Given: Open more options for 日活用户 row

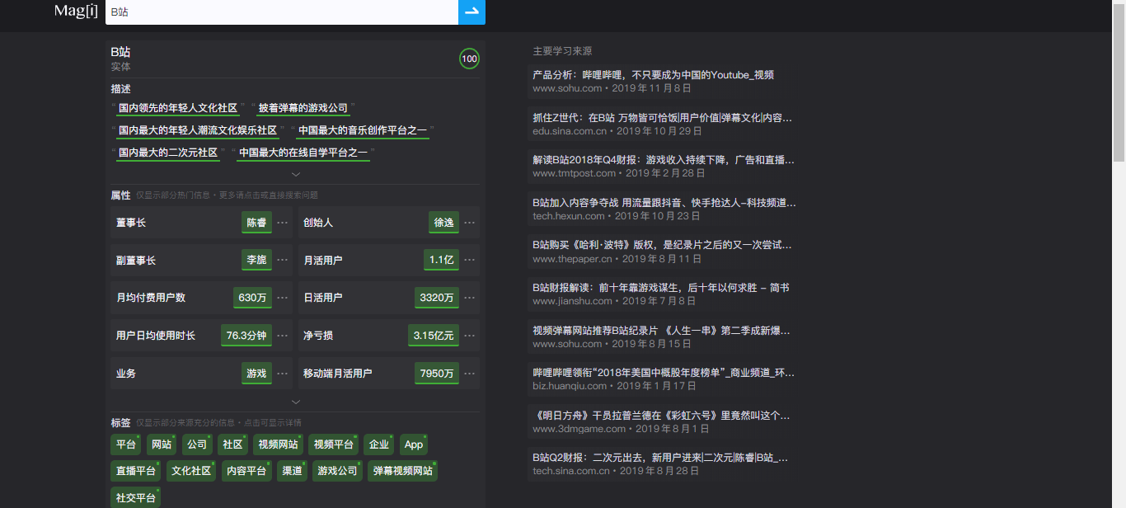Looking at the screenshot, I should [x=470, y=298].
